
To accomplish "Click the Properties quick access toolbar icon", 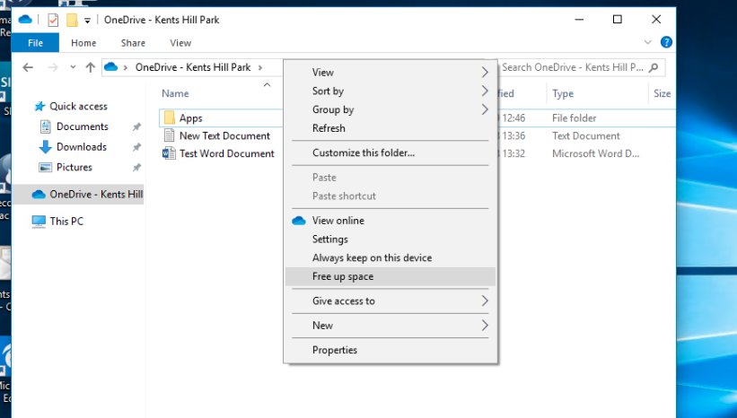I will coord(53,21).
